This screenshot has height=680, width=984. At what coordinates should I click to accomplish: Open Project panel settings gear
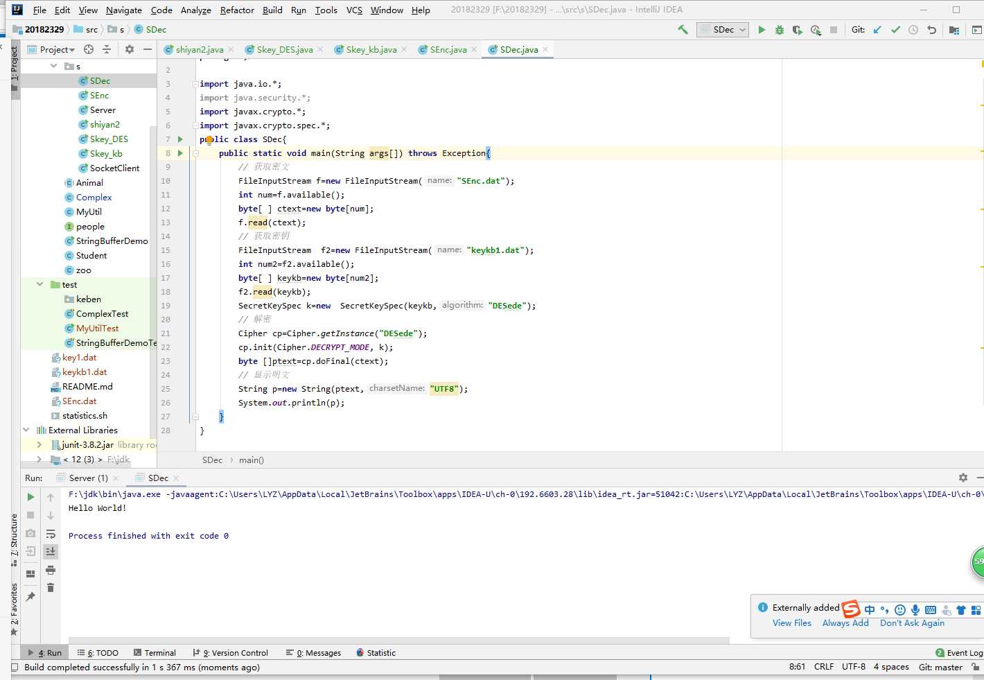pos(130,49)
